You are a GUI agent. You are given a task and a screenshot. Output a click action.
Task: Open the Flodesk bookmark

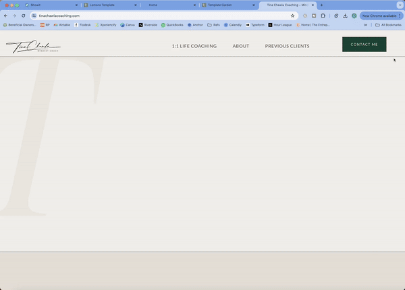82,25
